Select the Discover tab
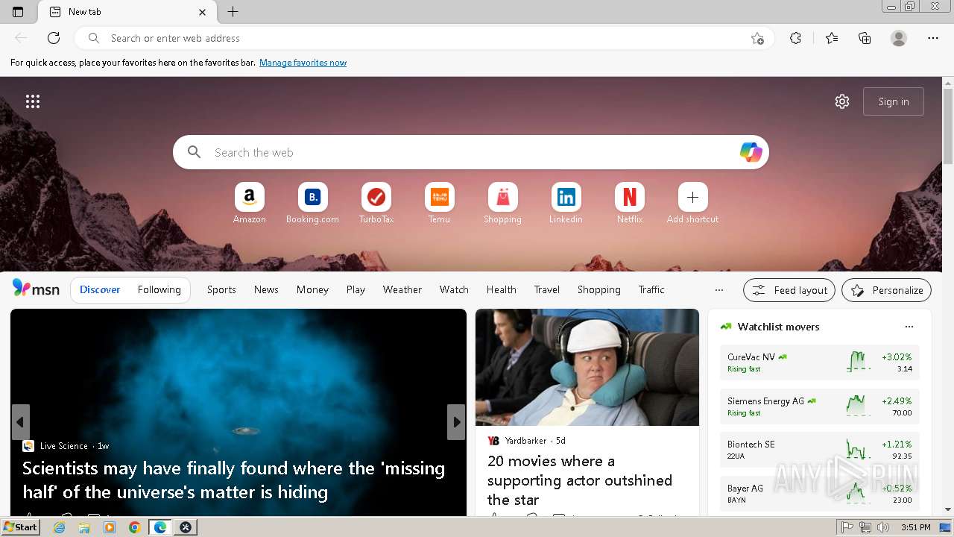Viewport: 954px width, 537px height. pos(100,289)
